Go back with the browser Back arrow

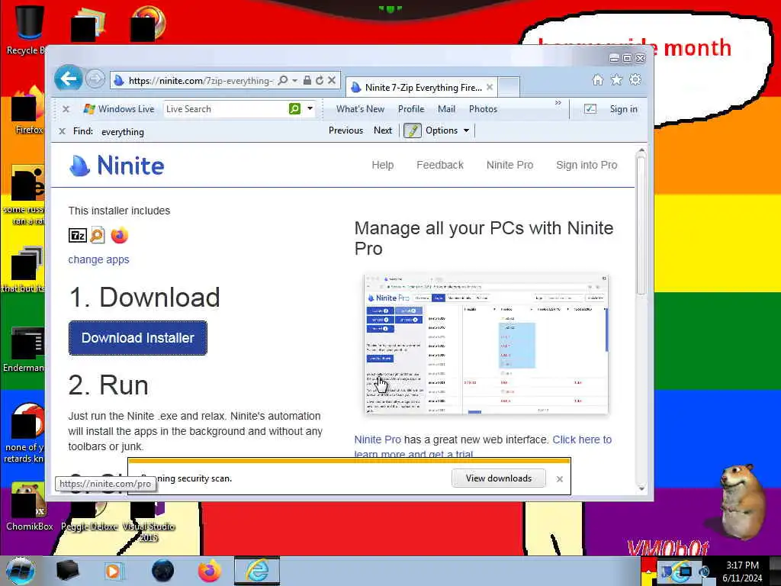point(68,79)
